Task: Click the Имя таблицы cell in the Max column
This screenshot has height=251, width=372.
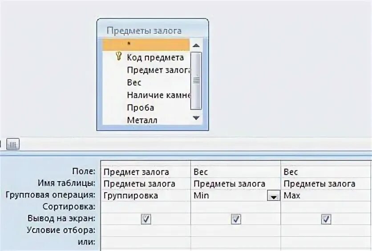Action: point(326,184)
